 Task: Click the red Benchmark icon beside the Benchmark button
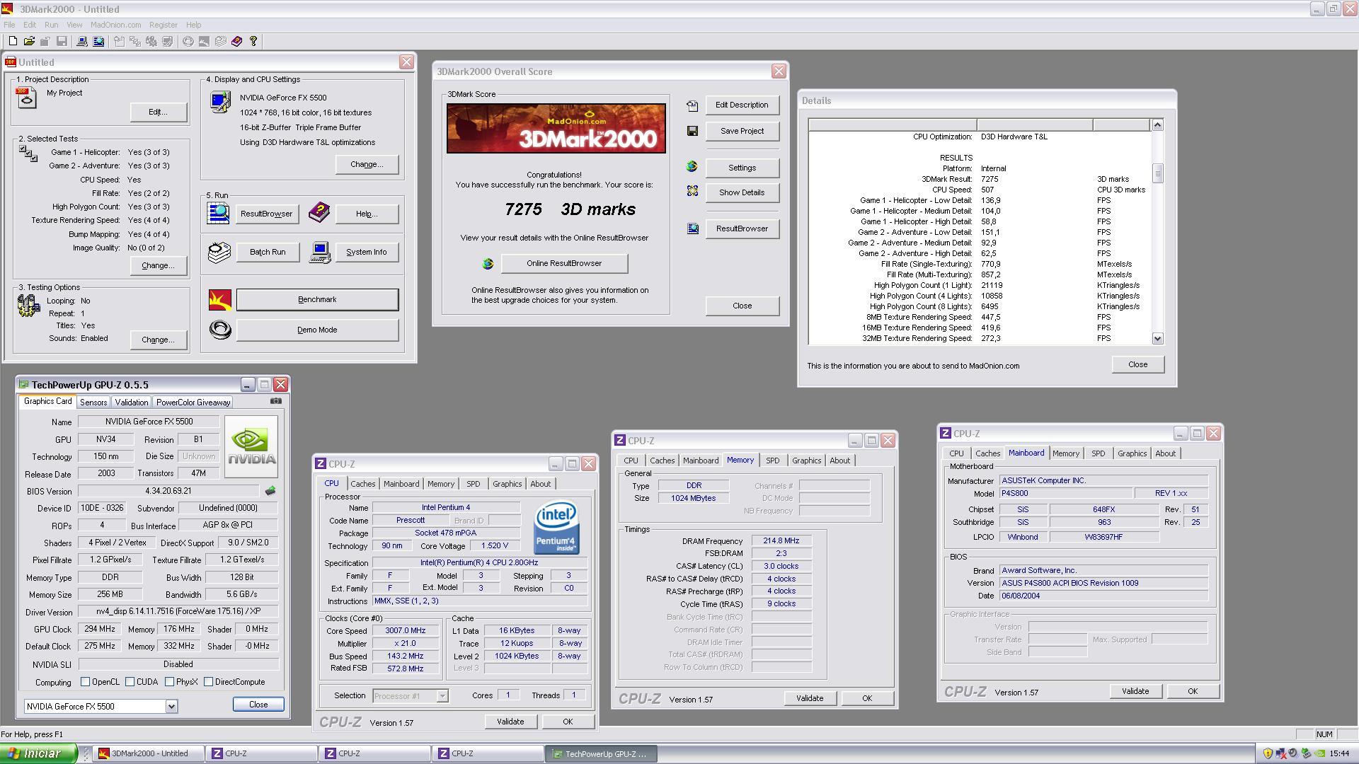pos(220,299)
